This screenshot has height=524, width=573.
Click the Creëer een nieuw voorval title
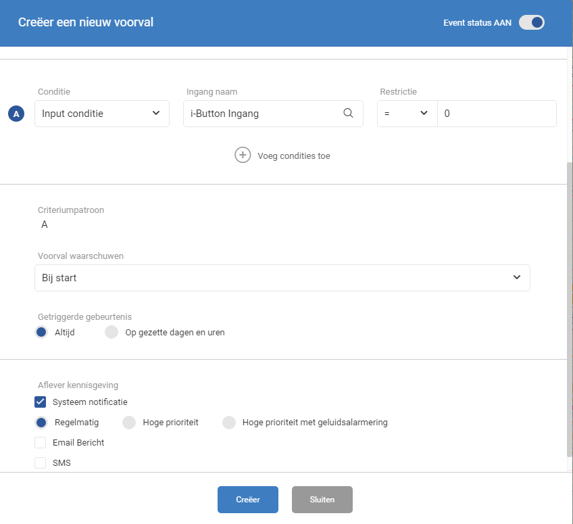click(x=86, y=22)
